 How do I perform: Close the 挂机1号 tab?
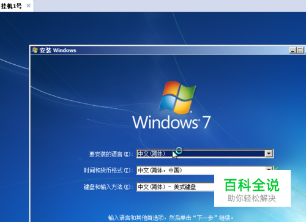click(x=29, y=6)
